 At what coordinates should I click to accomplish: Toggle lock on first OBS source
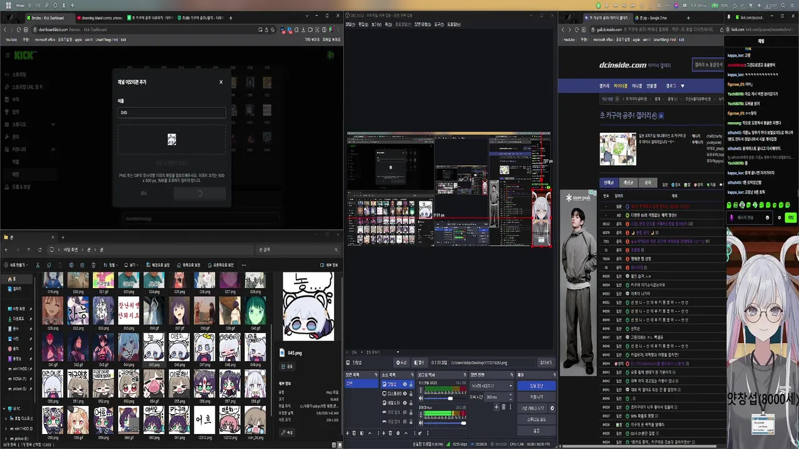[411, 384]
